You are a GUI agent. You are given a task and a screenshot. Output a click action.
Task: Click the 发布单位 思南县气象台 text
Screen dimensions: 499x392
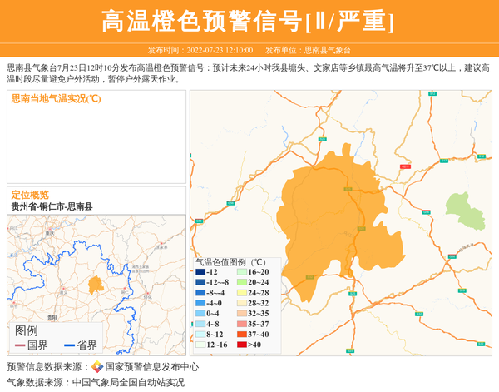point(314,50)
